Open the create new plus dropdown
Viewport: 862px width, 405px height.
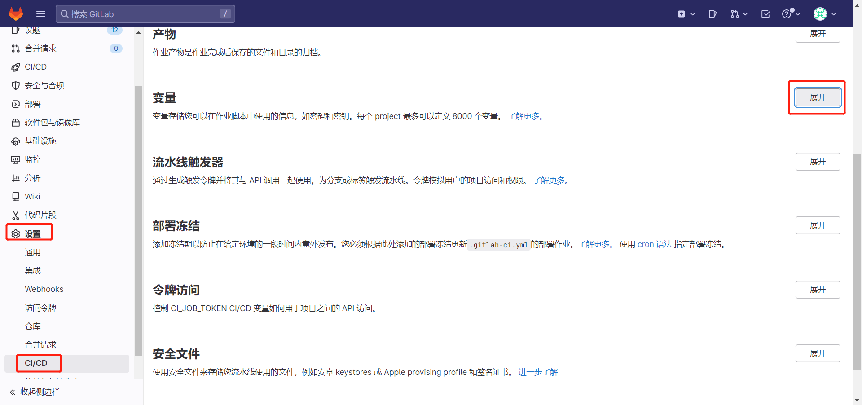coord(686,14)
